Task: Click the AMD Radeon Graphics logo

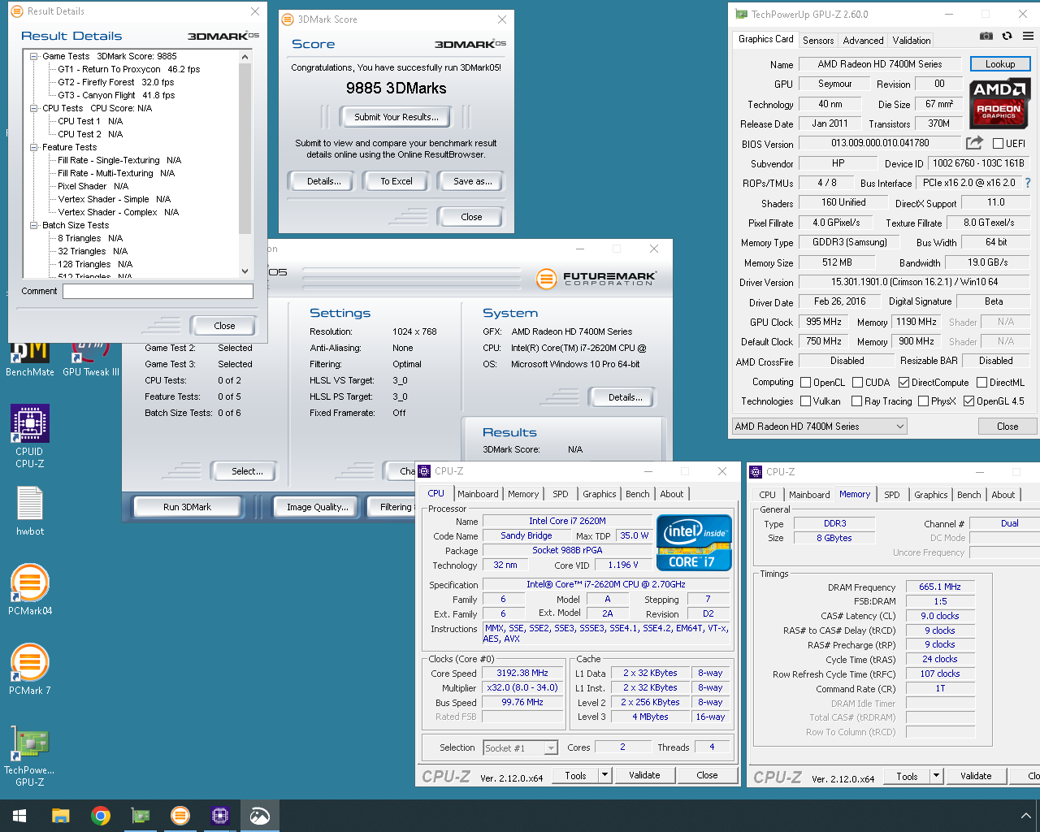Action: coord(999,103)
